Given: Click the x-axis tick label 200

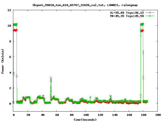Looking at the screenshot, I should coord(158,115).
